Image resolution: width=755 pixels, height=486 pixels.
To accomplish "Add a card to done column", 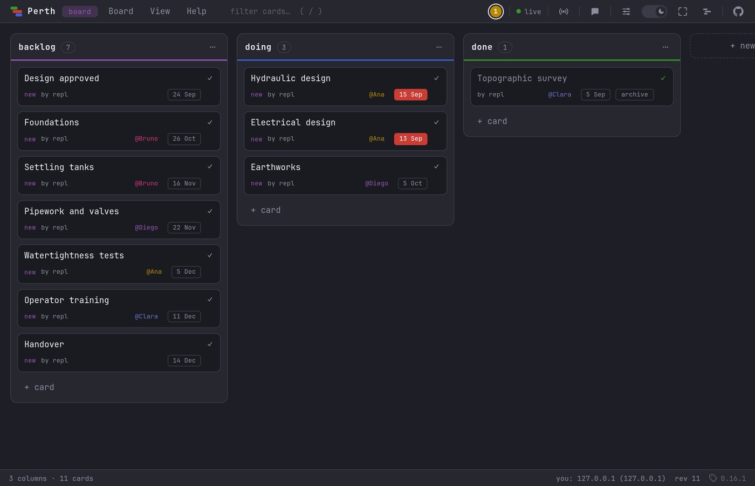I will pos(492,121).
